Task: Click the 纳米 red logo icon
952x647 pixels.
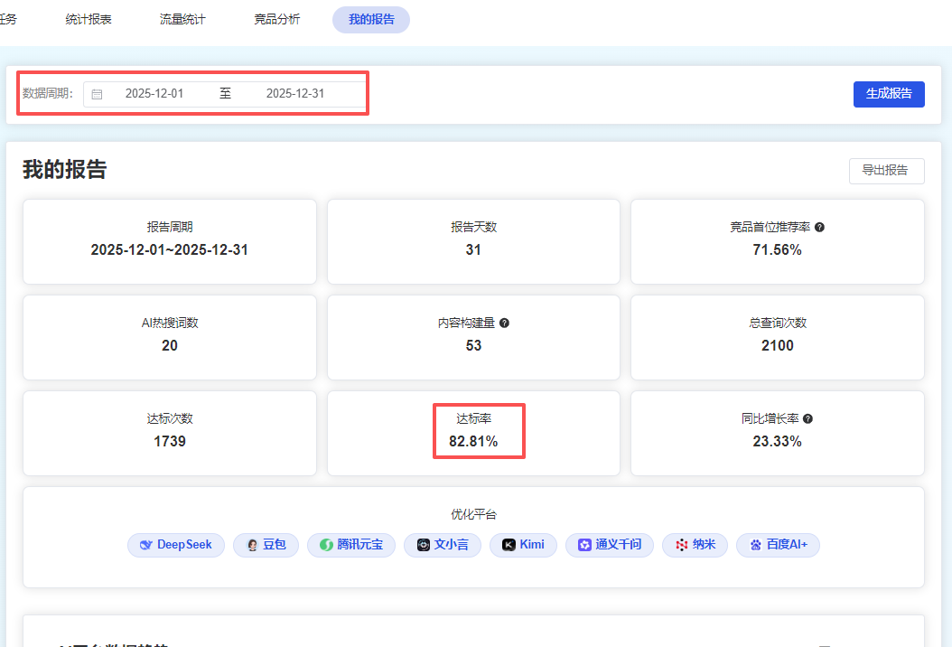Action: tap(682, 545)
